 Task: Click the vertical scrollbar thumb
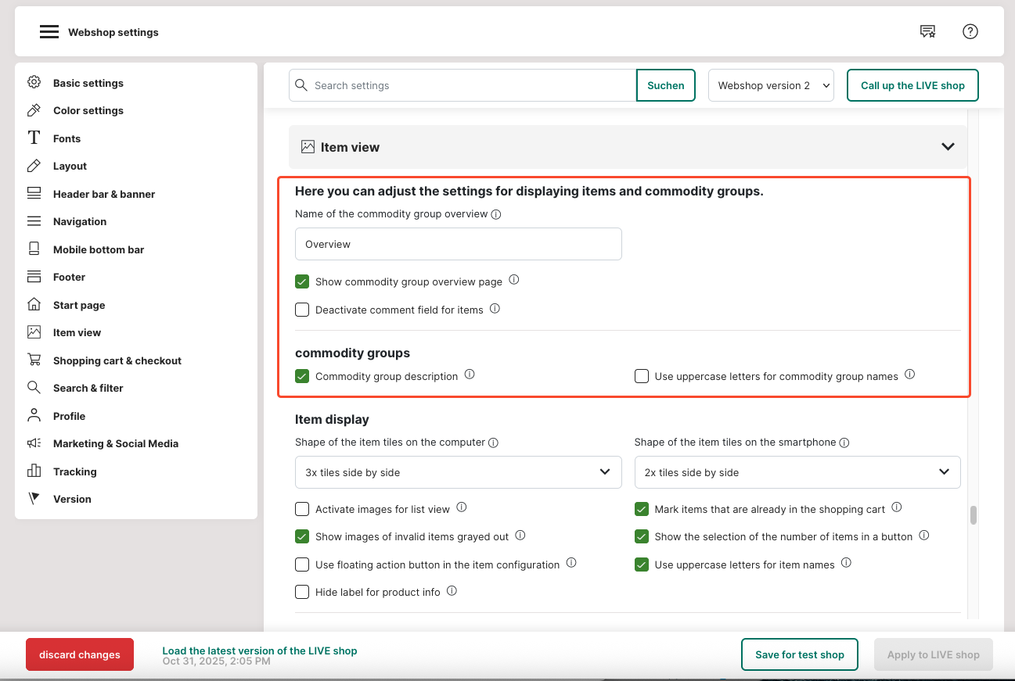tap(974, 515)
